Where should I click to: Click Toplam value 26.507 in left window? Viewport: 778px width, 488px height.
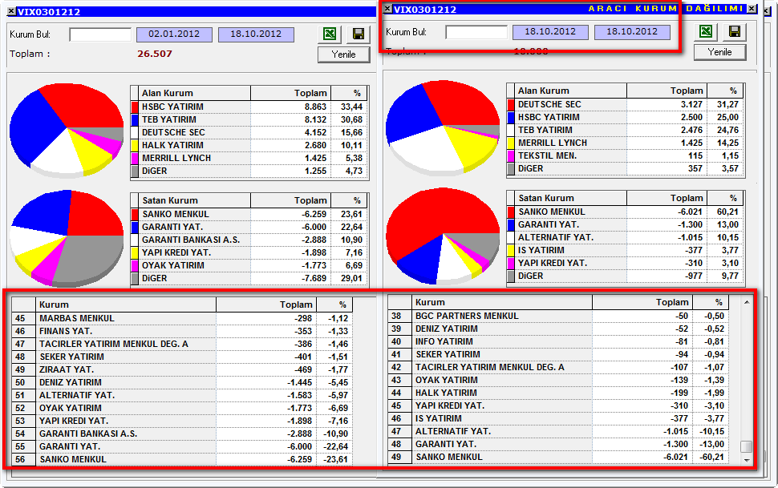pos(155,54)
